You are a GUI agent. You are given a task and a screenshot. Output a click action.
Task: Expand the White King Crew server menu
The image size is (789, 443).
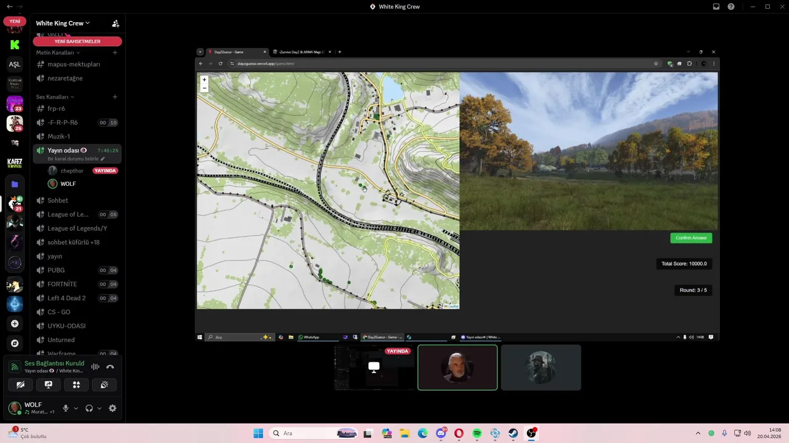pyautogui.click(x=63, y=23)
